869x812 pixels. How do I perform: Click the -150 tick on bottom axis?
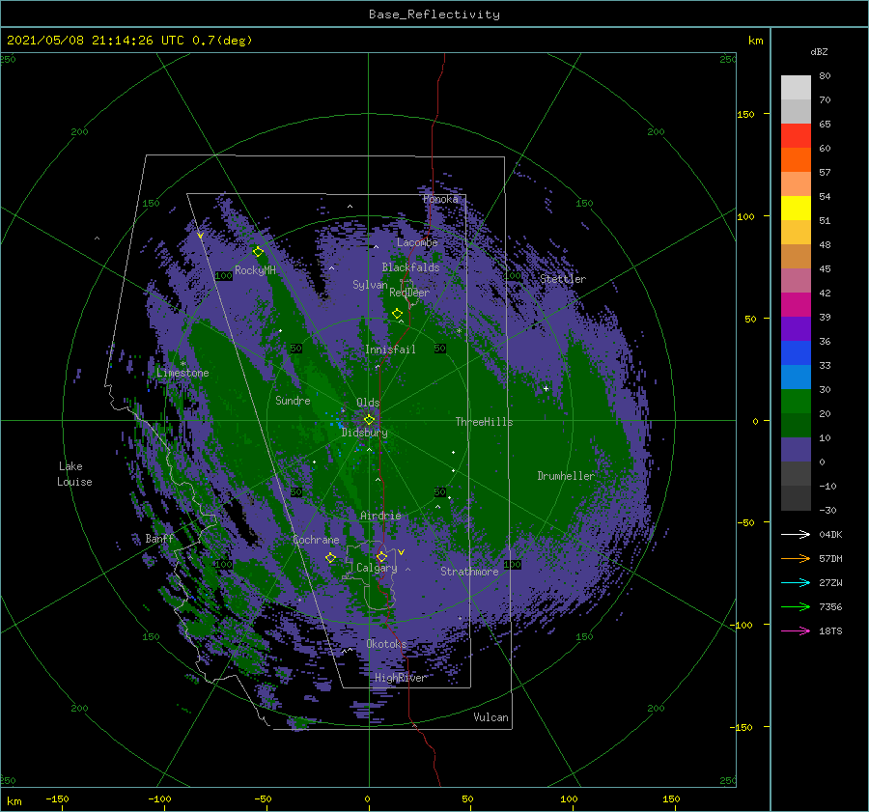pos(57,798)
